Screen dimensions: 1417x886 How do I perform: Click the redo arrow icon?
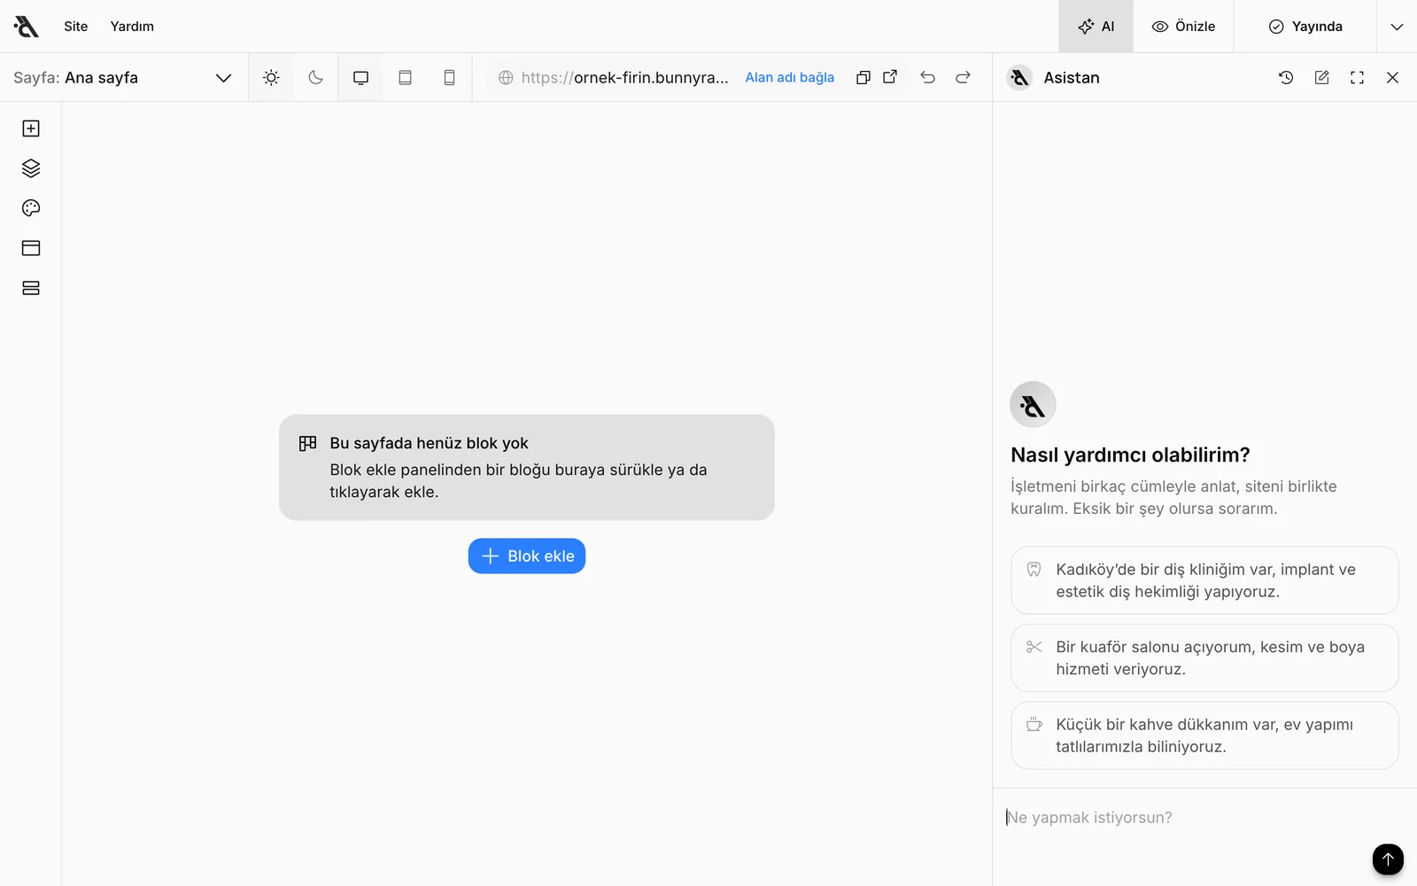(x=963, y=77)
